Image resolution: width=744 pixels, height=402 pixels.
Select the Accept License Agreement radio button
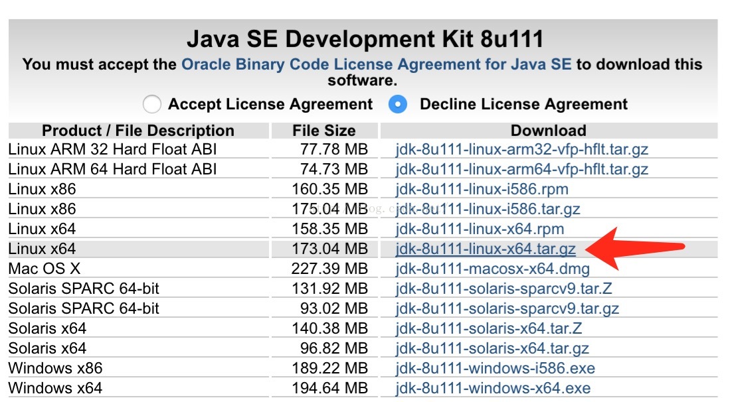(152, 104)
